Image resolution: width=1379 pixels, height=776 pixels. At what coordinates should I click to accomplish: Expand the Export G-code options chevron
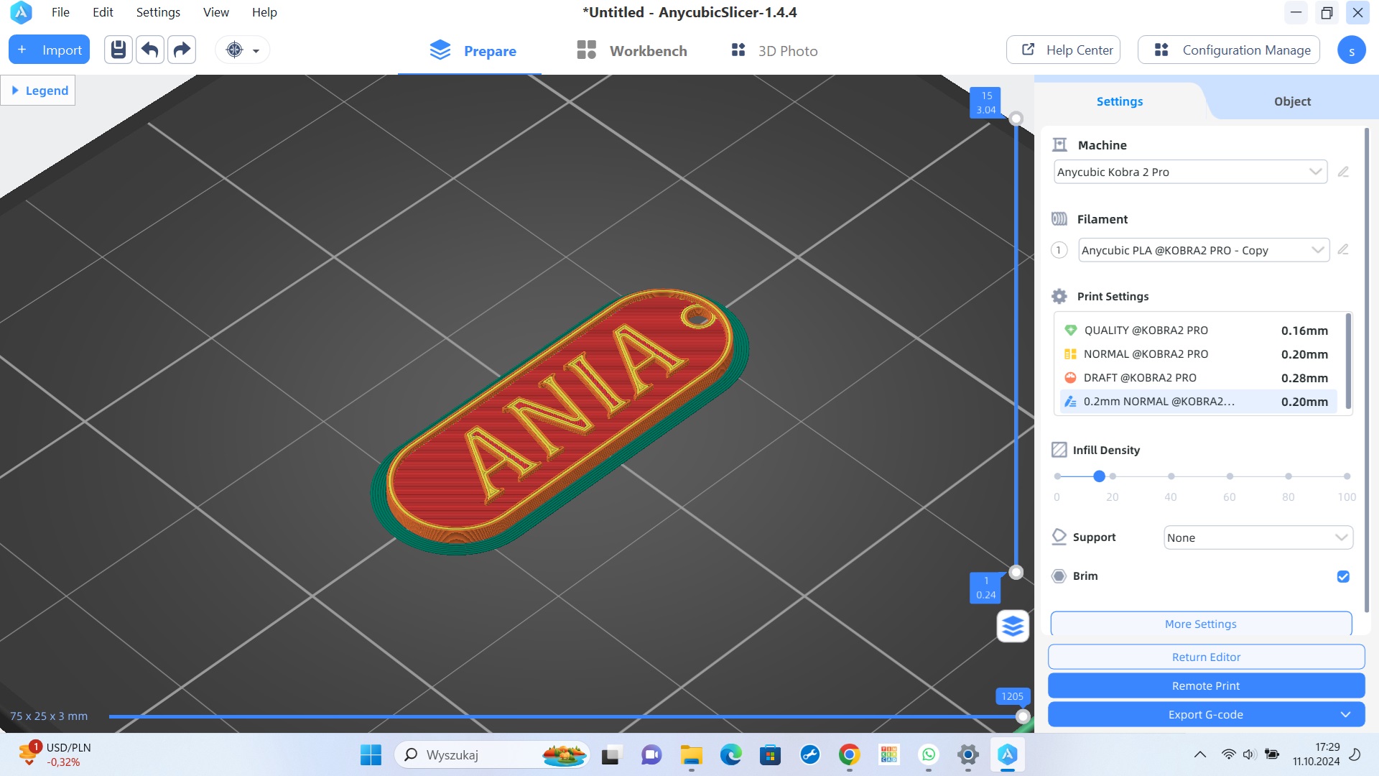(x=1346, y=714)
